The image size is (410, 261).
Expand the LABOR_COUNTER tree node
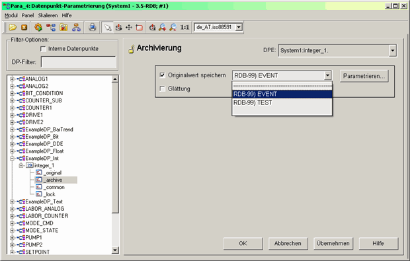[12, 216]
